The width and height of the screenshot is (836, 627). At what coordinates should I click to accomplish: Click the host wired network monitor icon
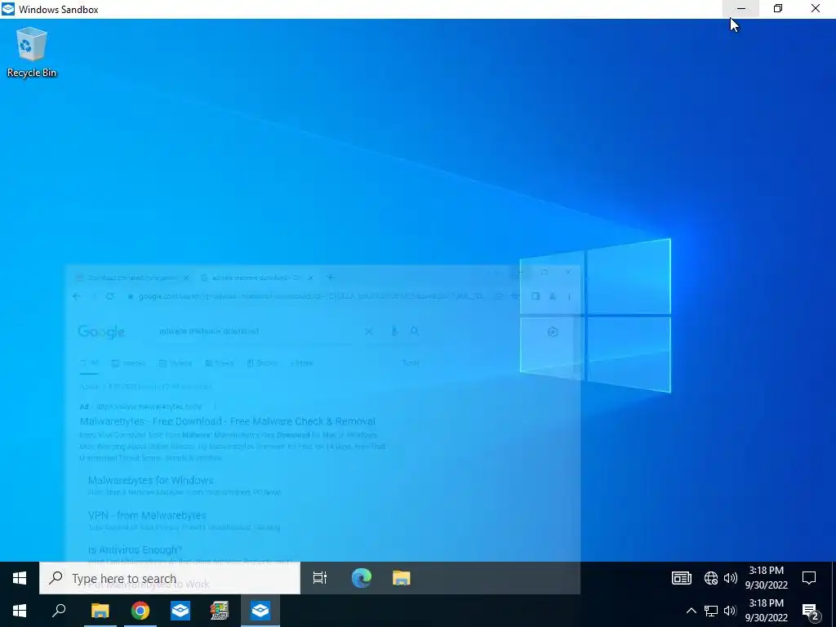pyautogui.click(x=711, y=611)
